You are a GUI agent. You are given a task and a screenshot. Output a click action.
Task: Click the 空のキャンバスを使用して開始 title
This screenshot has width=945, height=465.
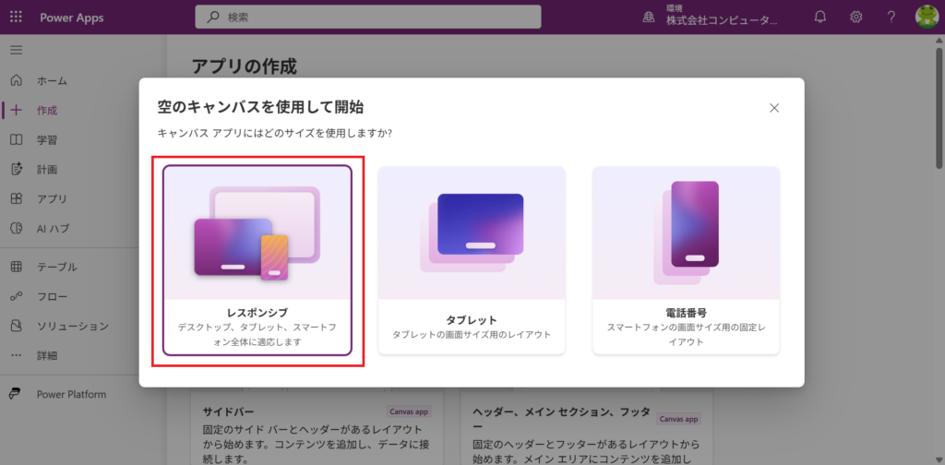(x=260, y=107)
